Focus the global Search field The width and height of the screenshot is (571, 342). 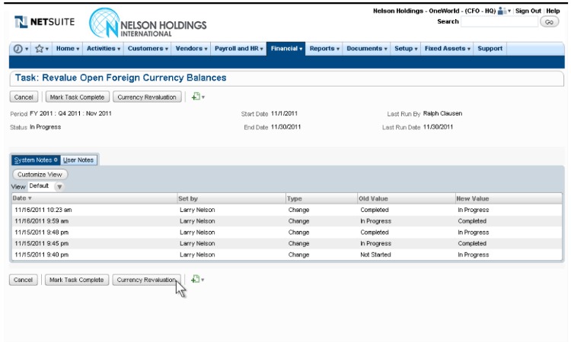[499, 22]
